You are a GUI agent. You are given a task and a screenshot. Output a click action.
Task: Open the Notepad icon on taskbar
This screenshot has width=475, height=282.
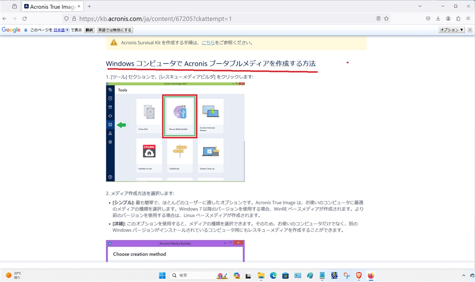click(x=322, y=275)
